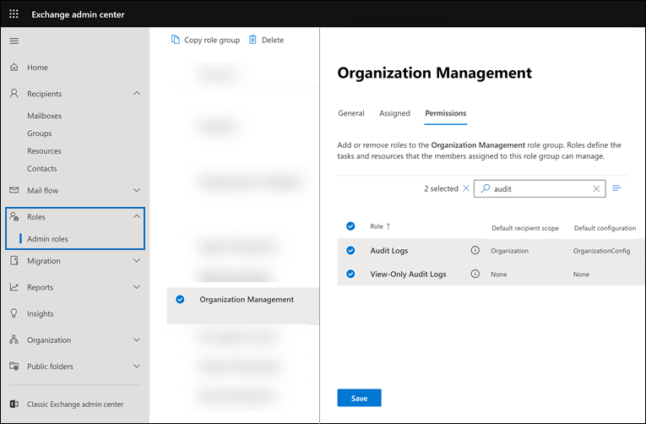The width and height of the screenshot is (646, 424).
Task: Click the Mail flow envelope icon
Action: click(x=14, y=190)
